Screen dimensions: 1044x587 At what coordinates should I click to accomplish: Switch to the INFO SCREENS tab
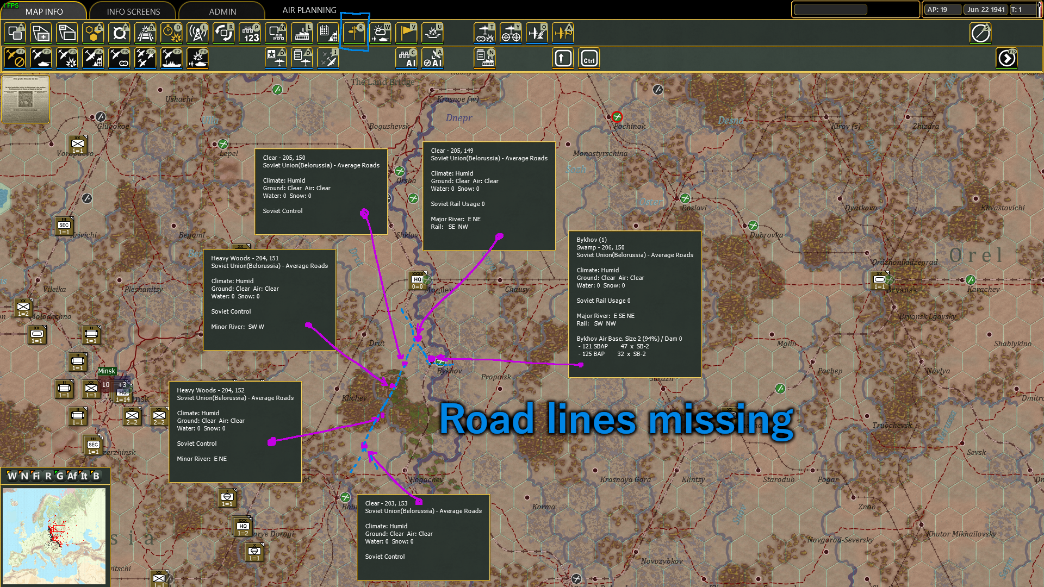click(x=133, y=11)
